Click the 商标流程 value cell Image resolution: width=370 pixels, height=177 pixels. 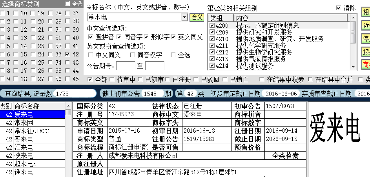[x=128, y=147]
